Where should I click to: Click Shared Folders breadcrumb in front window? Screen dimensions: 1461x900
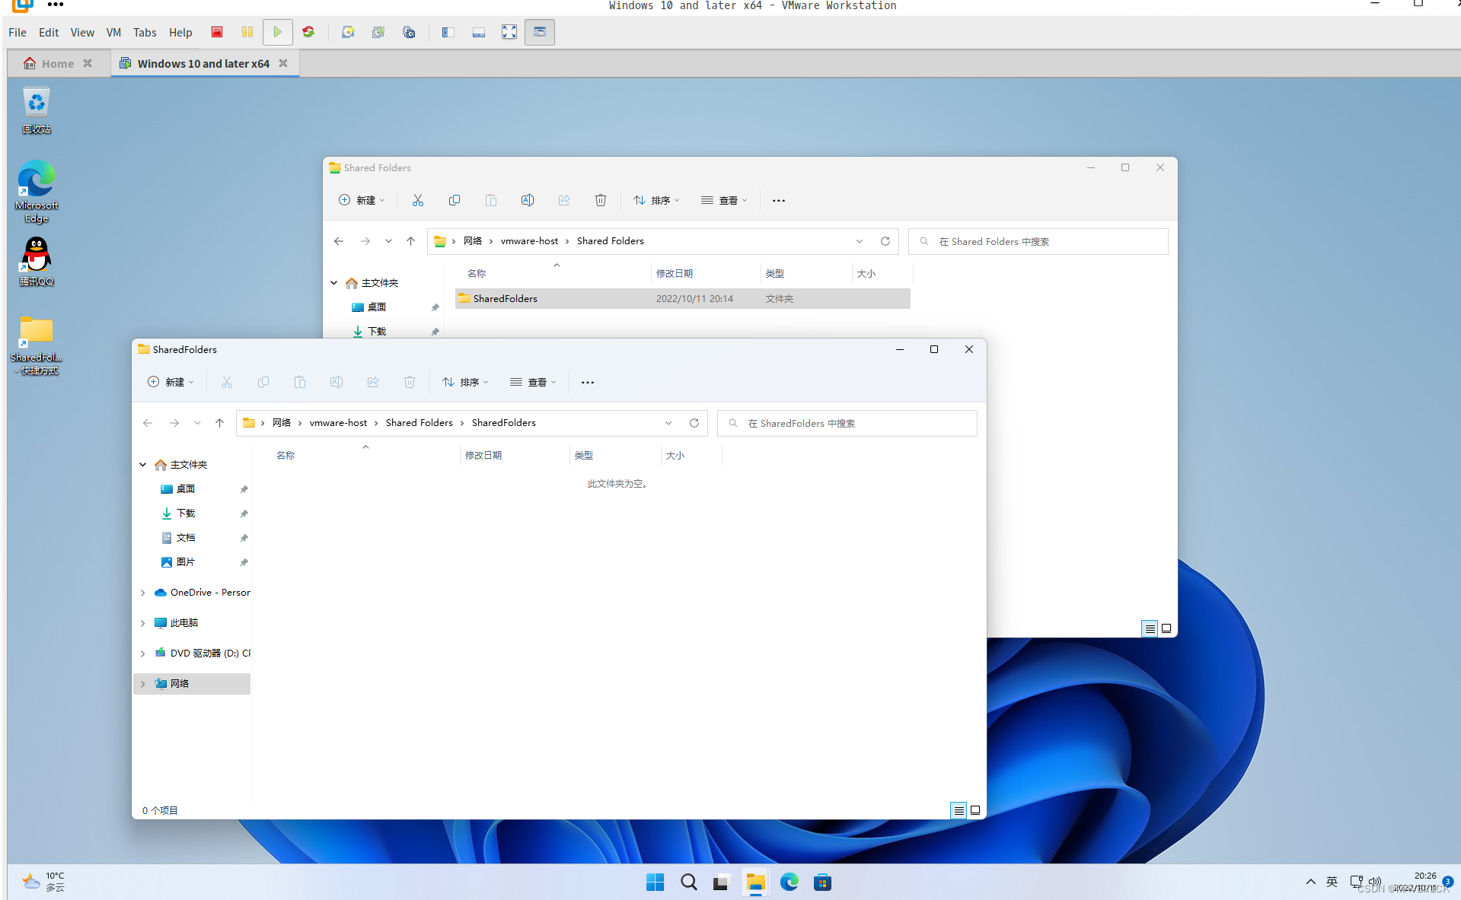pos(419,423)
